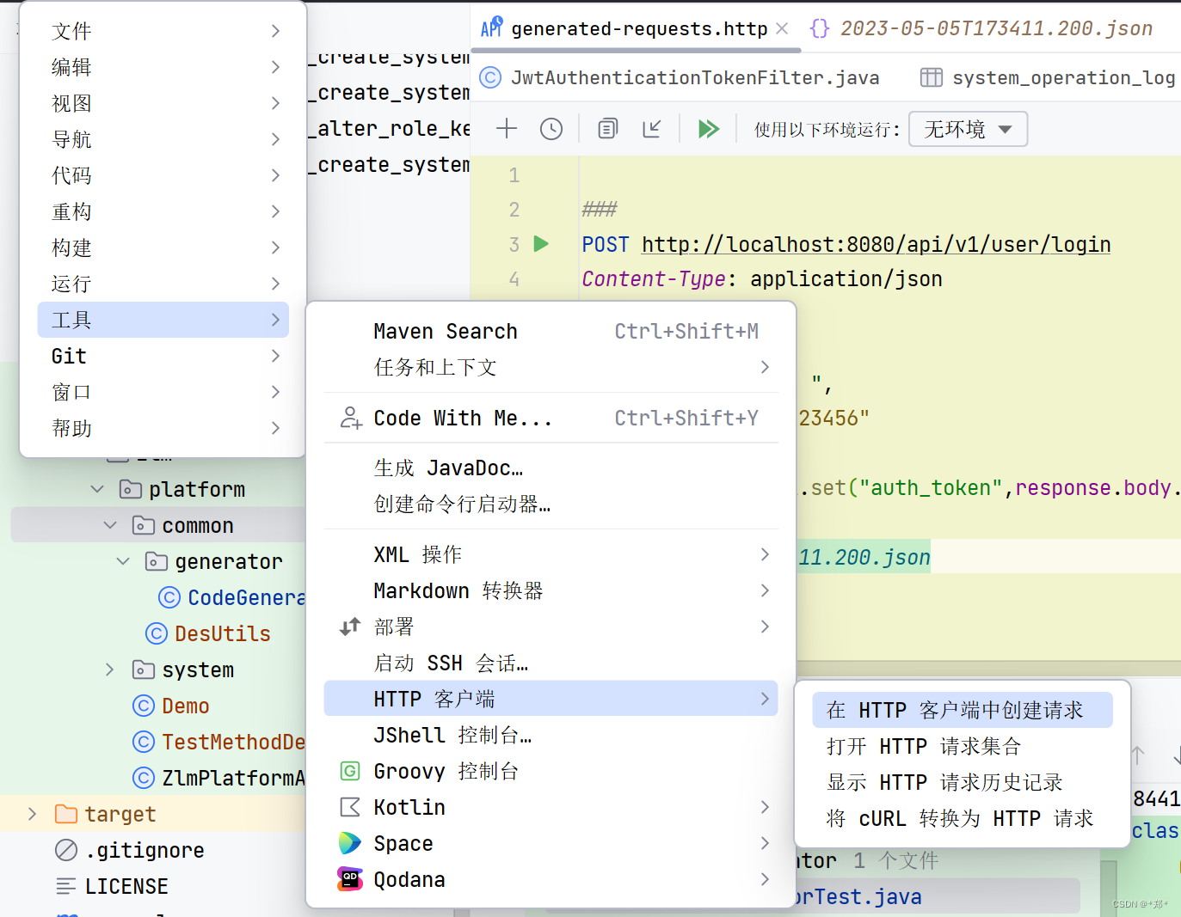Select 显示 HTTP 请求历史记录
This screenshot has height=917, width=1181.
point(963,782)
